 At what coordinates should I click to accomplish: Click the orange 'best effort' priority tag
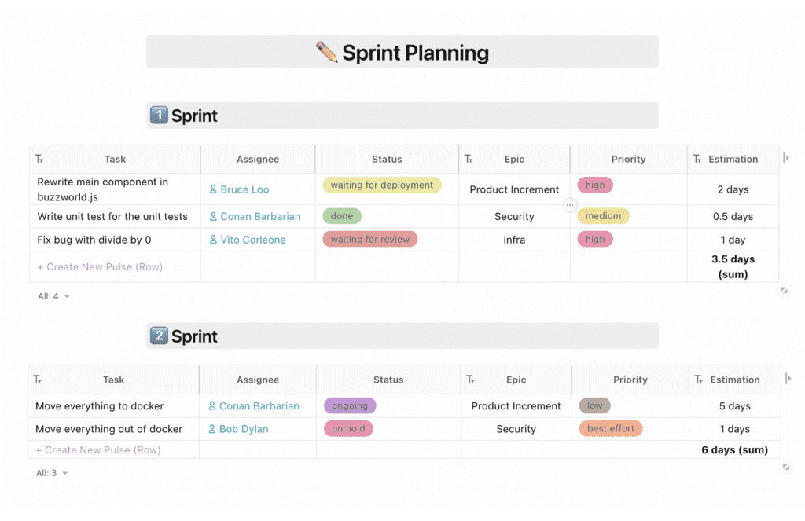pyautogui.click(x=611, y=429)
